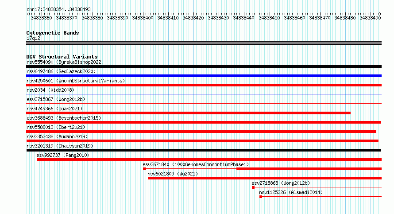The width and height of the screenshot is (394, 214).
Task: Click the red nsv6021809 variant bar
Action: click(x=265, y=178)
